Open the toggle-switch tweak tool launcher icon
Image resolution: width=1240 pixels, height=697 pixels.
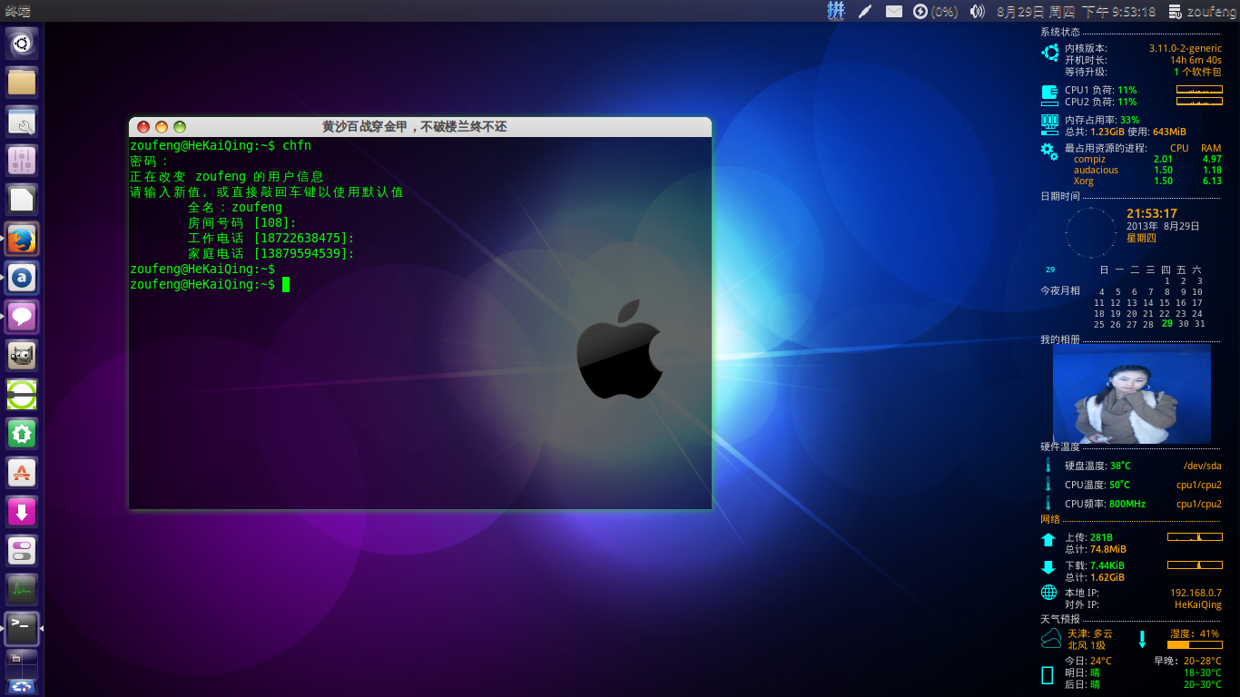coord(22,551)
